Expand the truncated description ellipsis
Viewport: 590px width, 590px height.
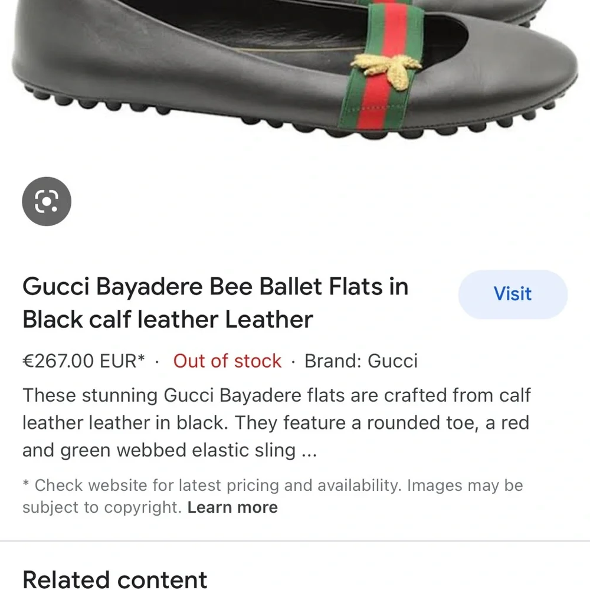(x=309, y=450)
